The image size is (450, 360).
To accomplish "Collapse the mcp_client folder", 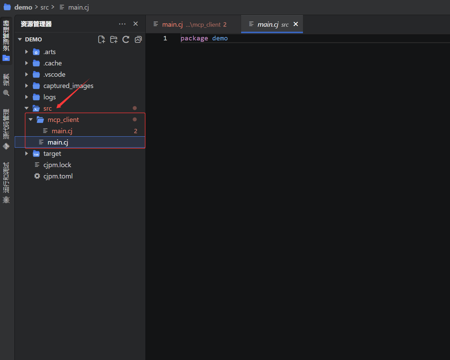I will [31, 120].
